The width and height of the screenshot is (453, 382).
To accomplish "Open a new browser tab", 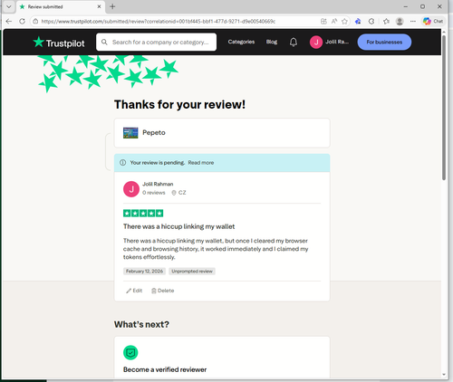I will (112, 6).
